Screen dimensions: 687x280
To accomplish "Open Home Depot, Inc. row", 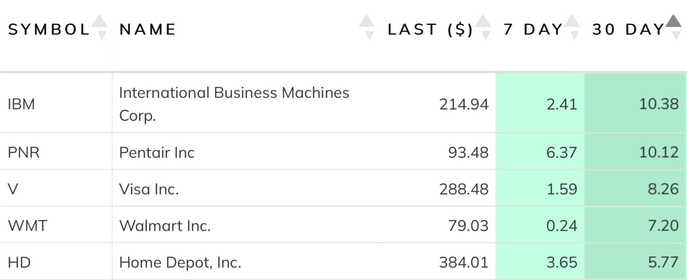I will coord(343,262).
